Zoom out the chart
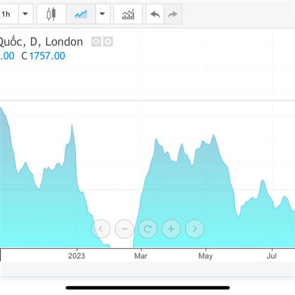Screen dimensions: 295x295 [124, 229]
